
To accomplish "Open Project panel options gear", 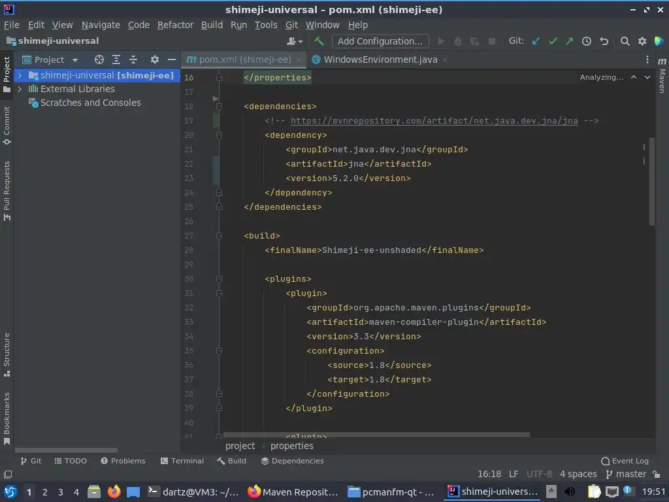I will click(x=154, y=59).
